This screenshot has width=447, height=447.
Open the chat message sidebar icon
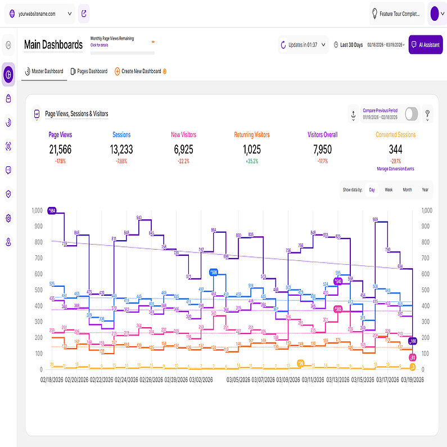click(x=8, y=170)
